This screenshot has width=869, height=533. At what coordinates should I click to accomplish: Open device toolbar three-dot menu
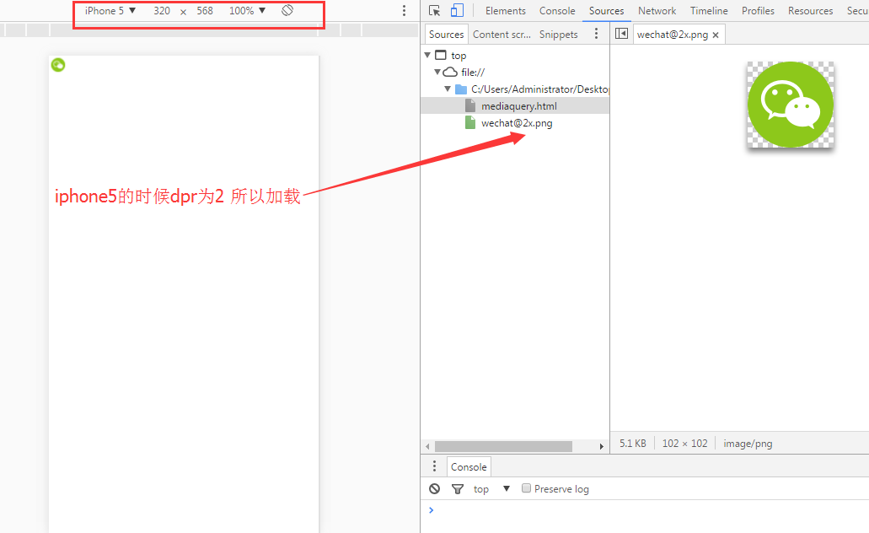click(x=404, y=10)
